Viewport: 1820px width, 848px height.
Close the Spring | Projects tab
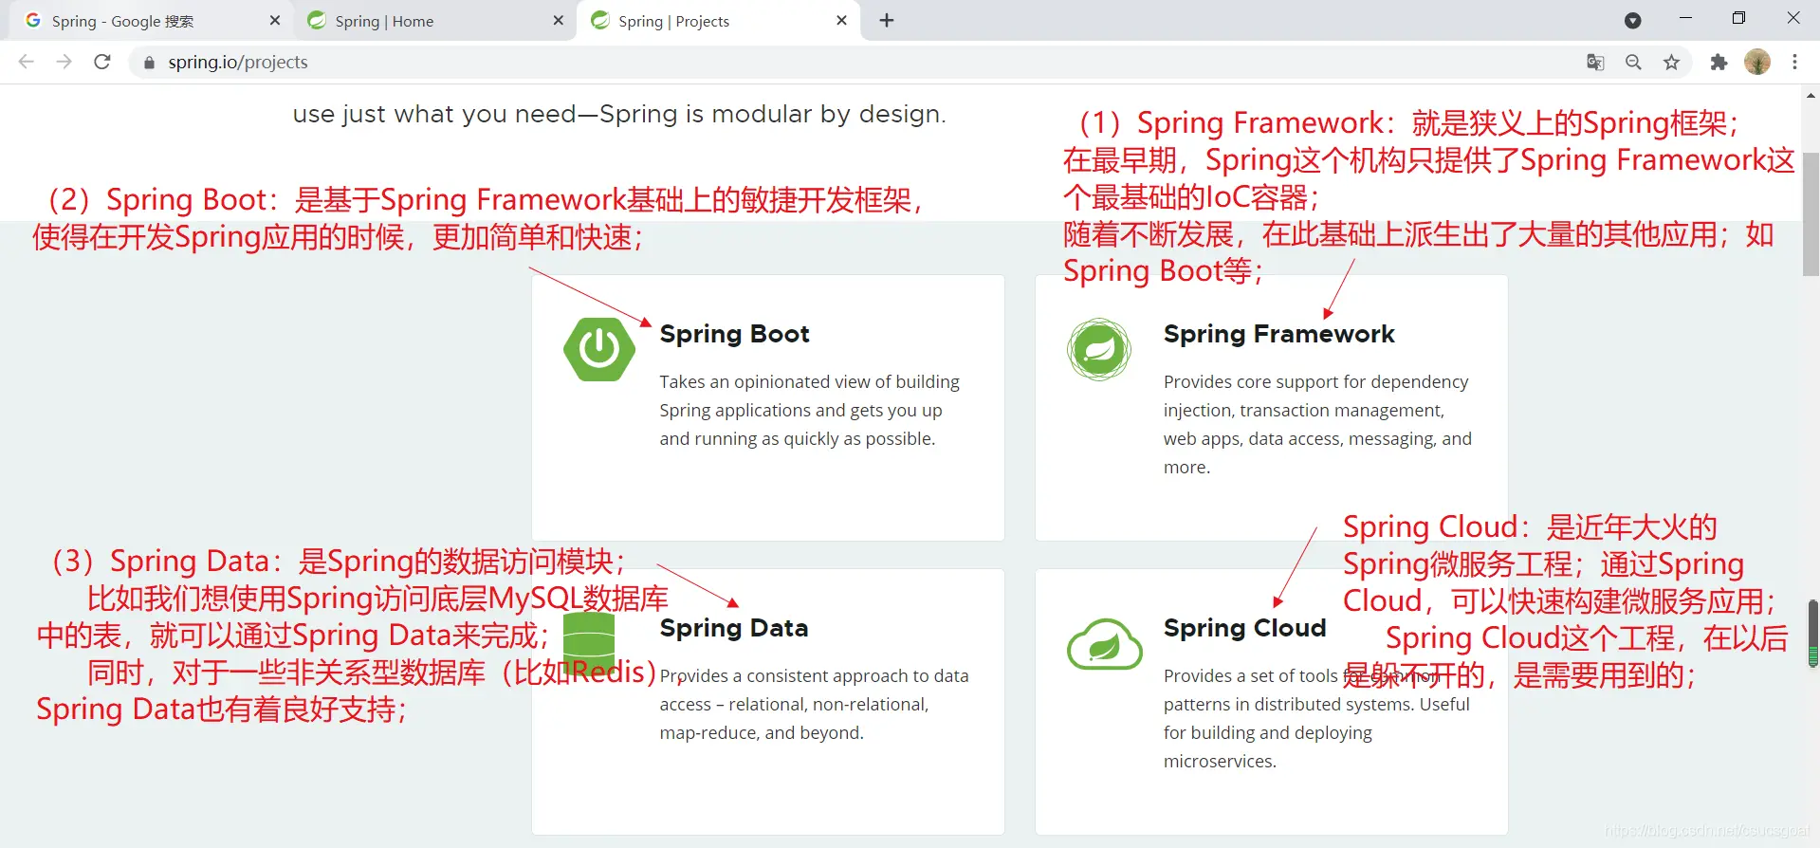coord(841,20)
